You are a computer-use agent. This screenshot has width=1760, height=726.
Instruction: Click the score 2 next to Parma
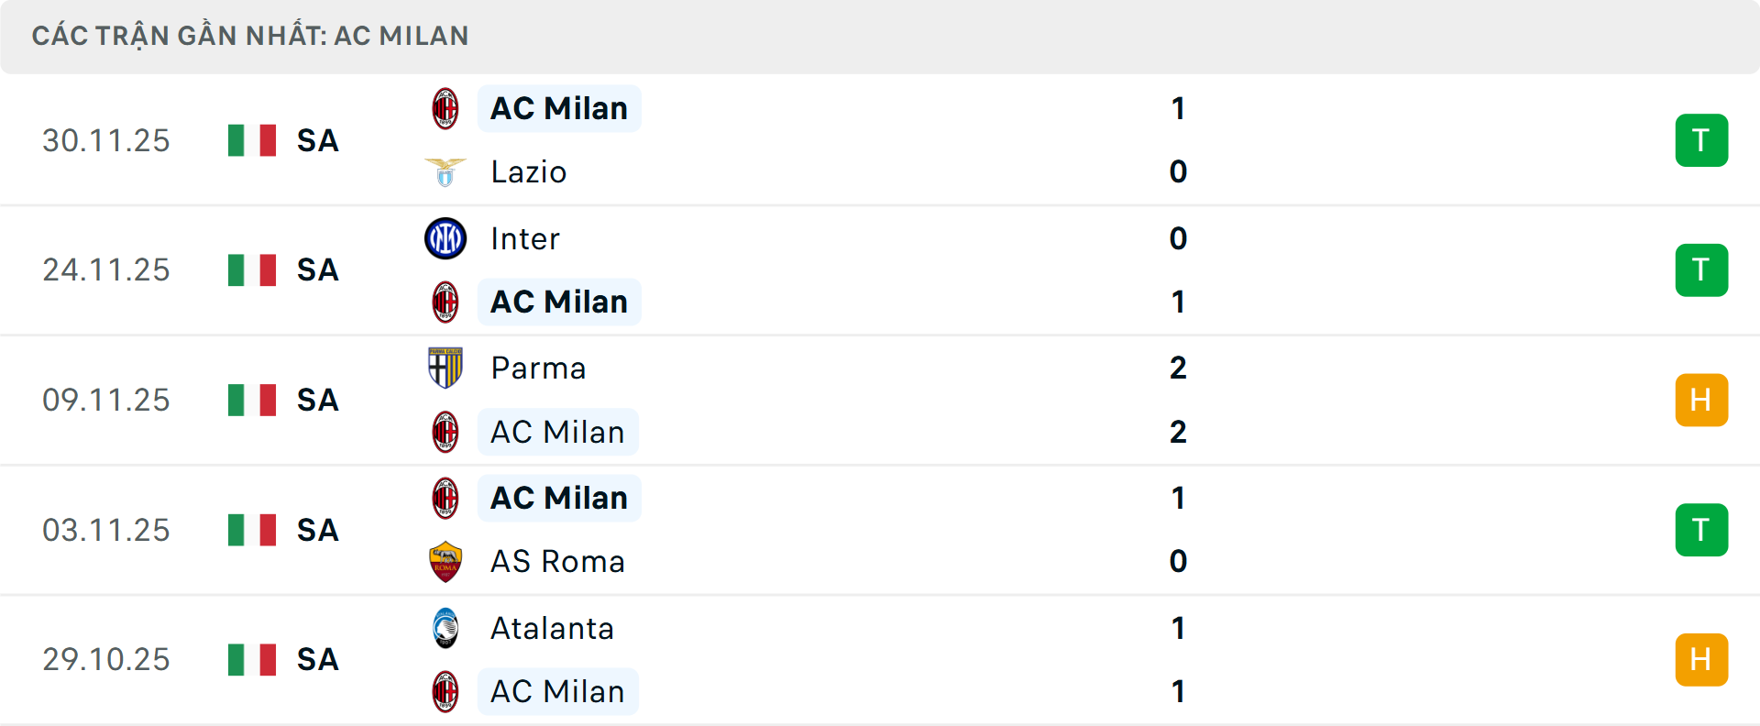coord(1177,368)
